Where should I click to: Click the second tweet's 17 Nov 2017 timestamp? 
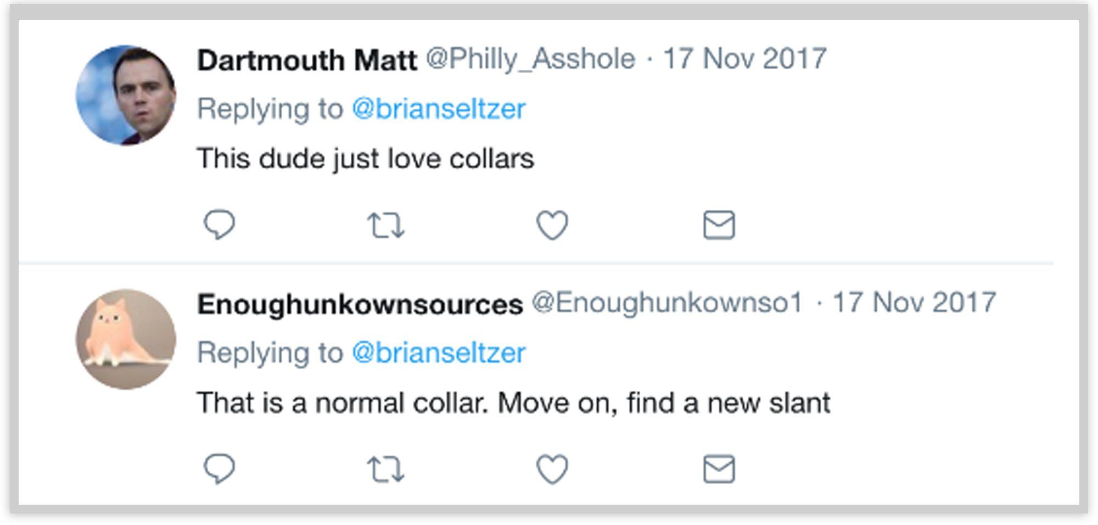[914, 303]
